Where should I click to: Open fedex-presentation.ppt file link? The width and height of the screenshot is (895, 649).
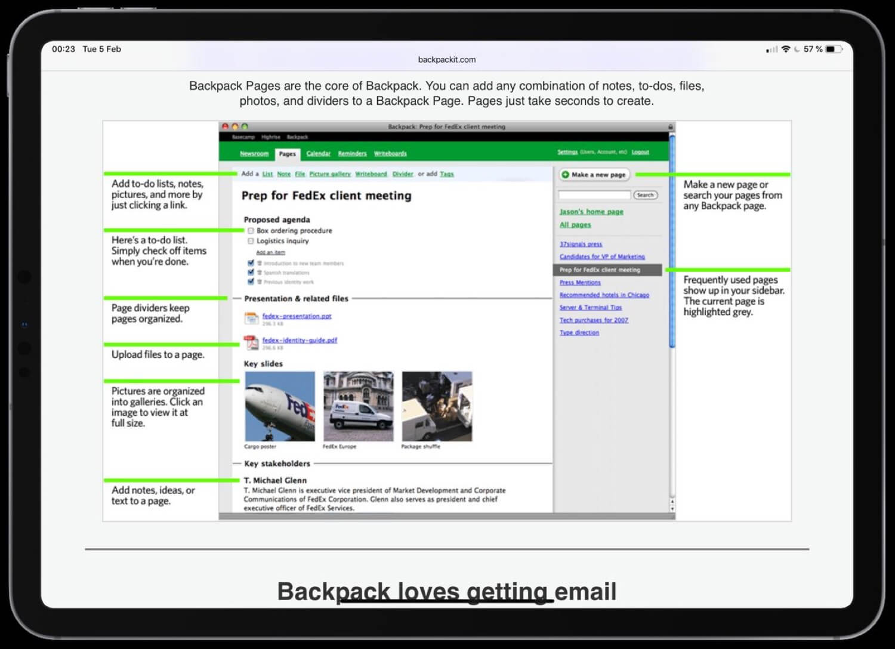[x=297, y=316]
